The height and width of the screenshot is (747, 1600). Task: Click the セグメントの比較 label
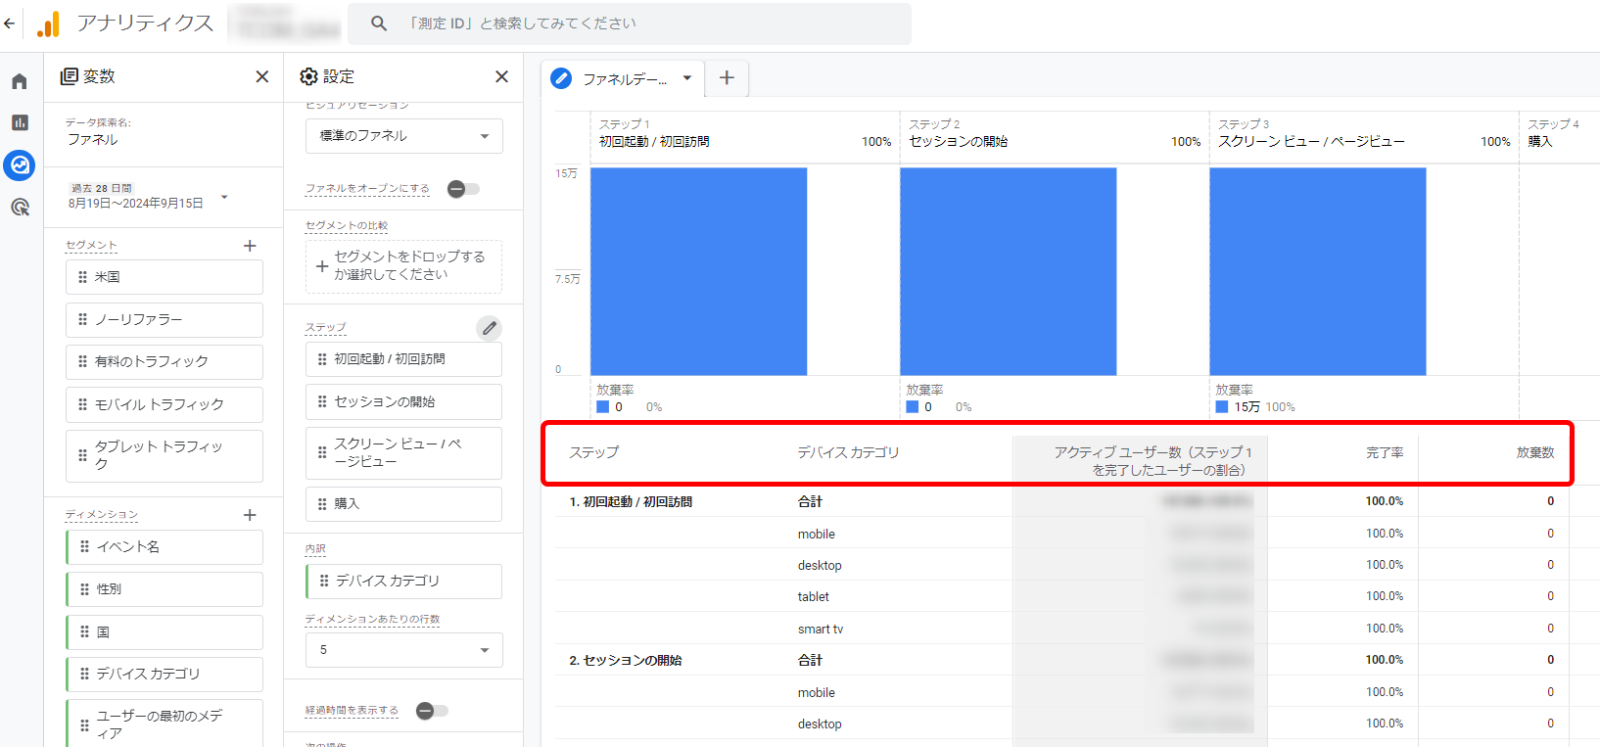(347, 225)
